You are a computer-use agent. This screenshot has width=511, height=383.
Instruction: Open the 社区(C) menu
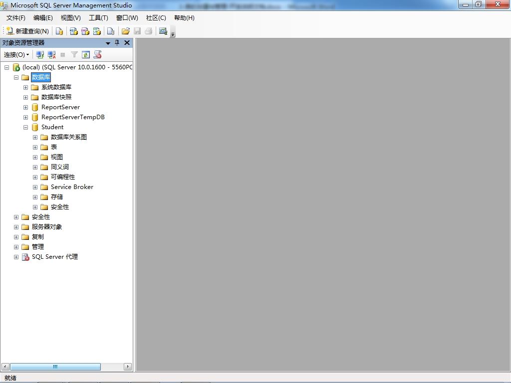[156, 18]
